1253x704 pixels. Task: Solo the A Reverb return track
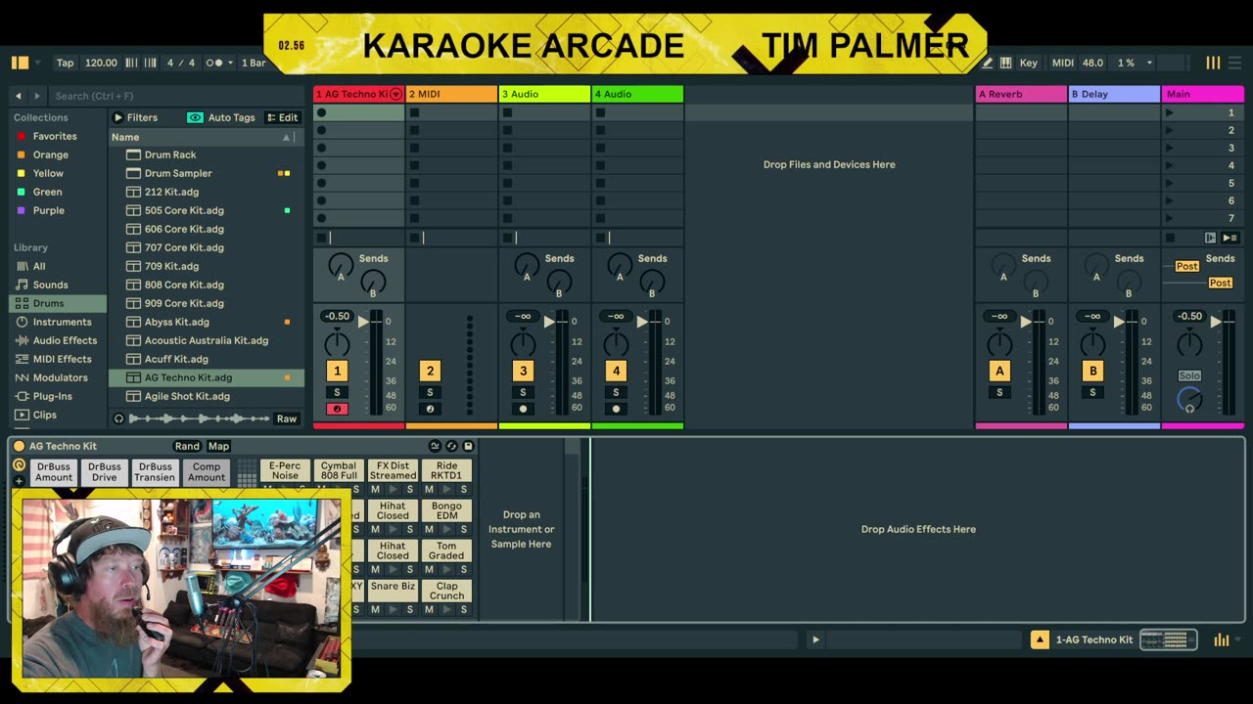tap(999, 392)
